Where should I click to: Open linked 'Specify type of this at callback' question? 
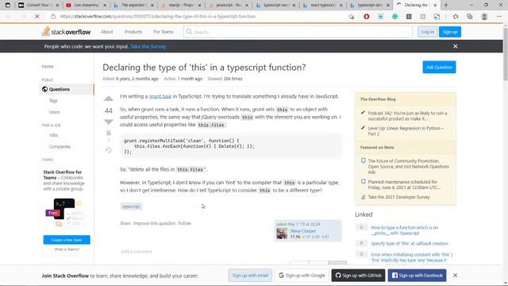tap(410, 243)
